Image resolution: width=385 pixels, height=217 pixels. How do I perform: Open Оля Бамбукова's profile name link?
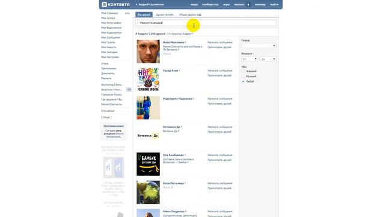[173, 156]
